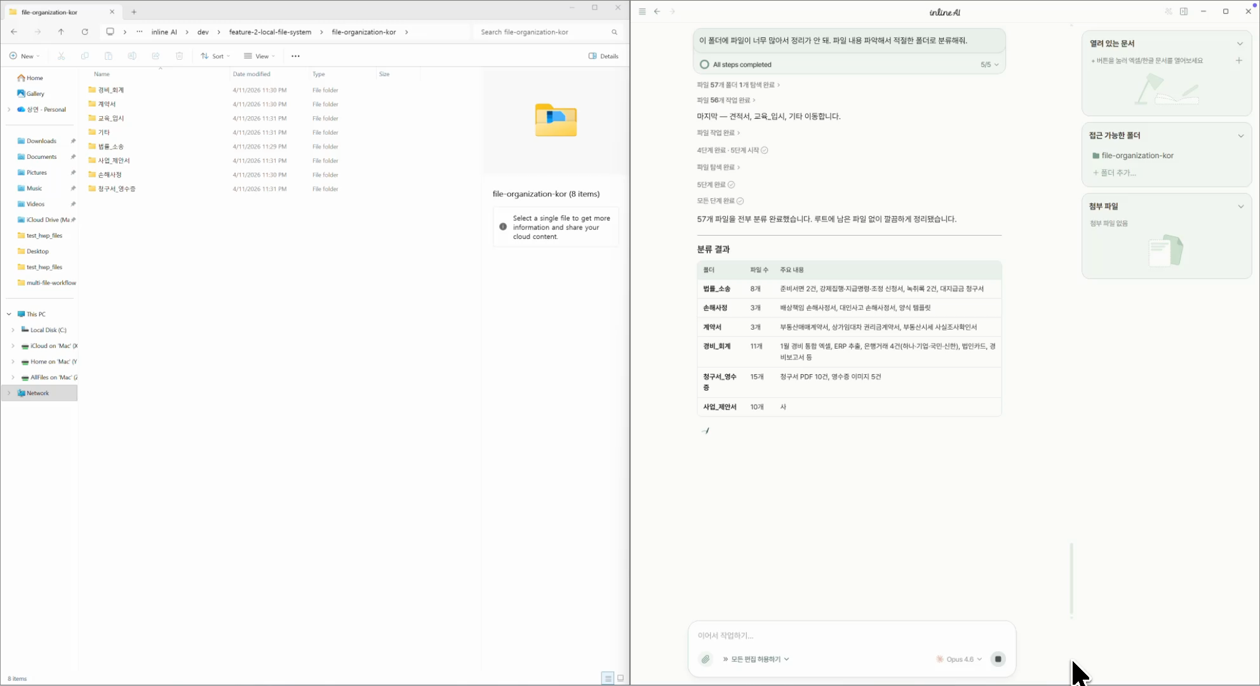Collapse the 첨부 파일 panel chevron
1260x686 pixels.
(x=1240, y=206)
